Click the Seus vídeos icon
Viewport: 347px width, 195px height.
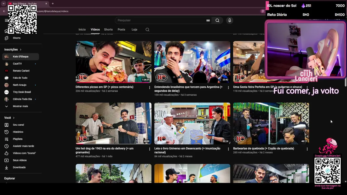7,160
